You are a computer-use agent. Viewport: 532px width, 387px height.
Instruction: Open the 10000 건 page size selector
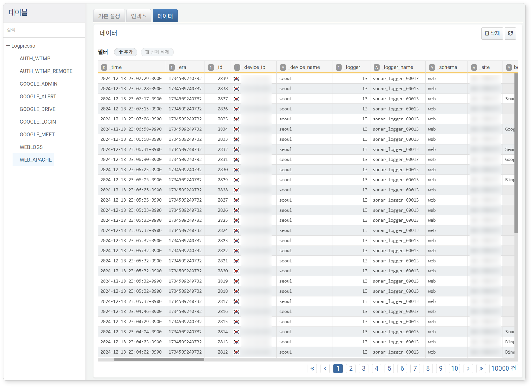coord(504,369)
